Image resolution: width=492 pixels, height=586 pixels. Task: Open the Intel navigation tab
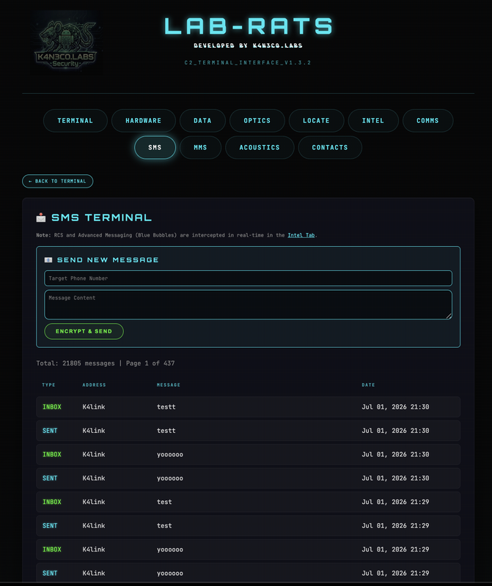pyautogui.click(x=373, y=121)
